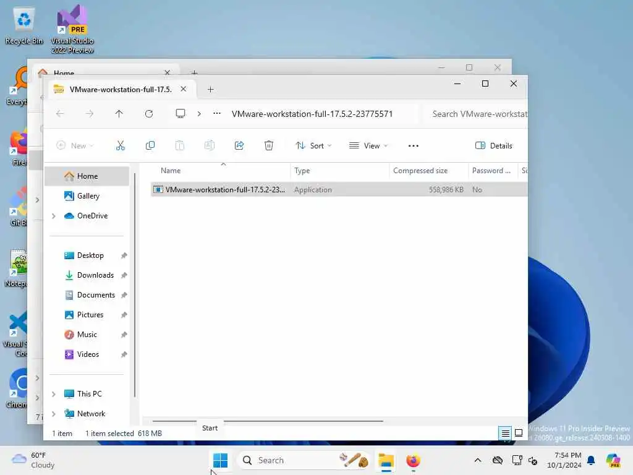Screen dimensions: 633x475
Task: Open the Sort dropdown menu
Action: [x=313, y=146]
